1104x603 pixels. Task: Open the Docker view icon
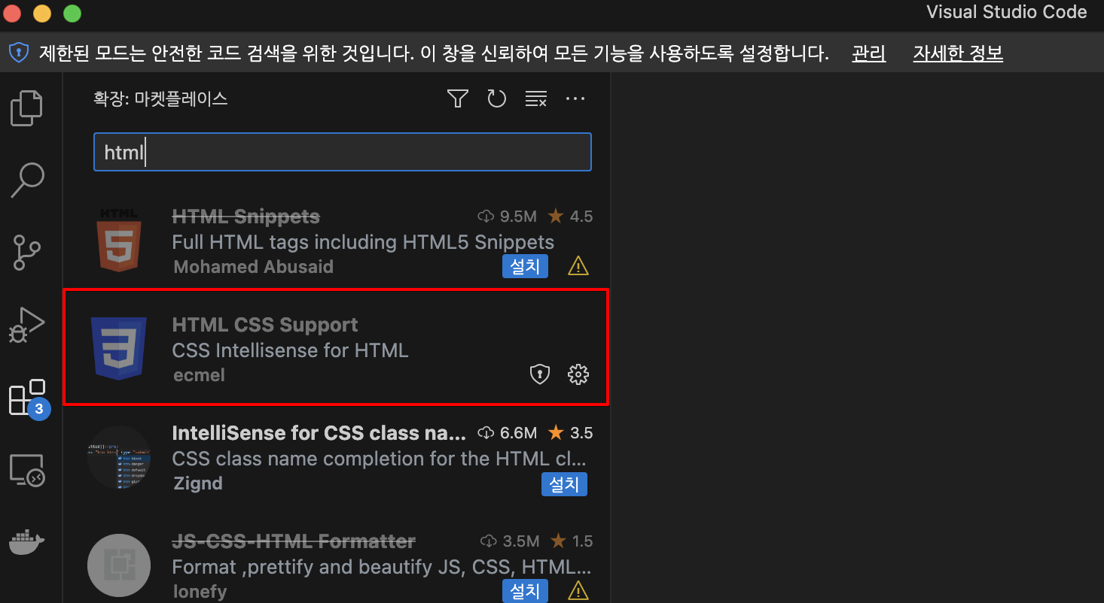(27, 541)
